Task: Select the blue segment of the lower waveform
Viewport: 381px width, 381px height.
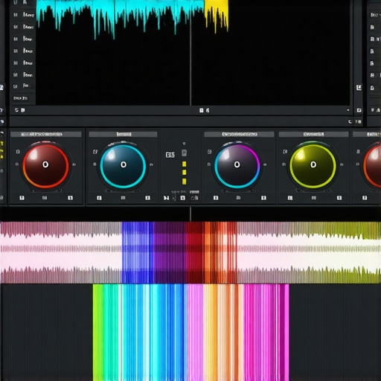Action: (138, 252)
